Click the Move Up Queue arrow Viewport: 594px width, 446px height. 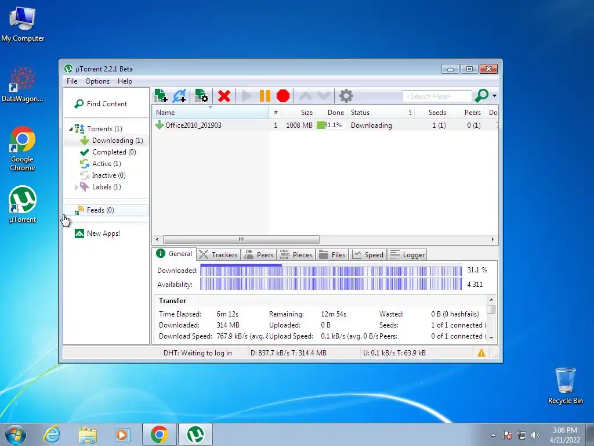click(306, 96)
